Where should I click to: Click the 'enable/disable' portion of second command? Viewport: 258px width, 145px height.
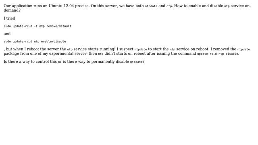click(54, 41)
